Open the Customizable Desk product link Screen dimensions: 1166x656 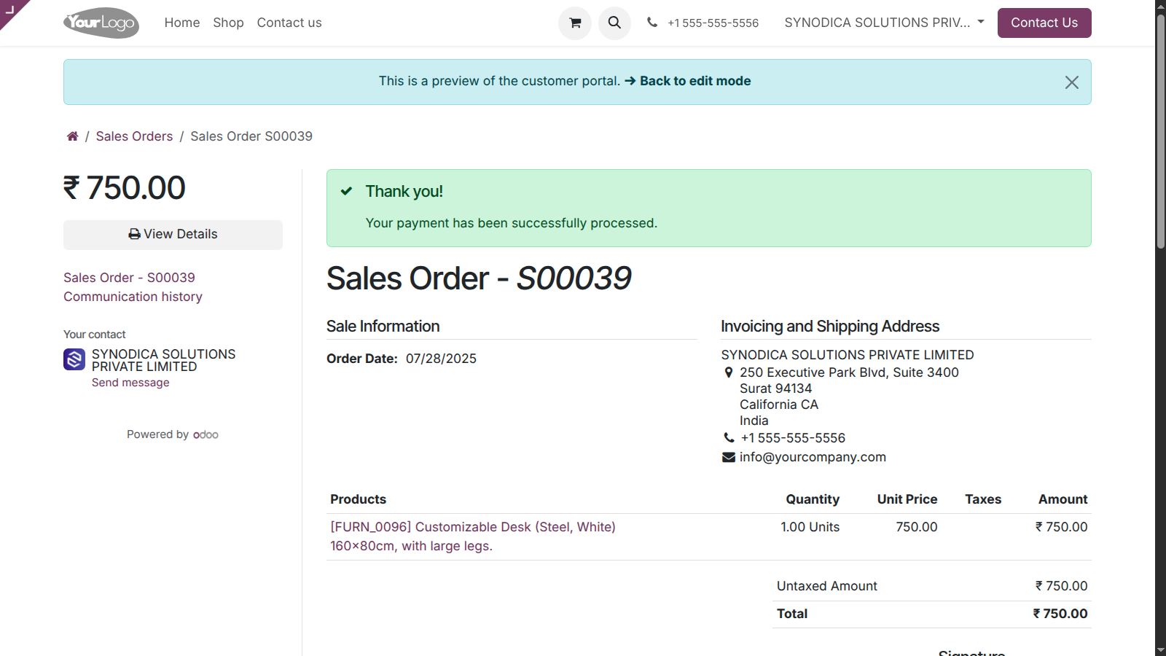coord(472,536)
